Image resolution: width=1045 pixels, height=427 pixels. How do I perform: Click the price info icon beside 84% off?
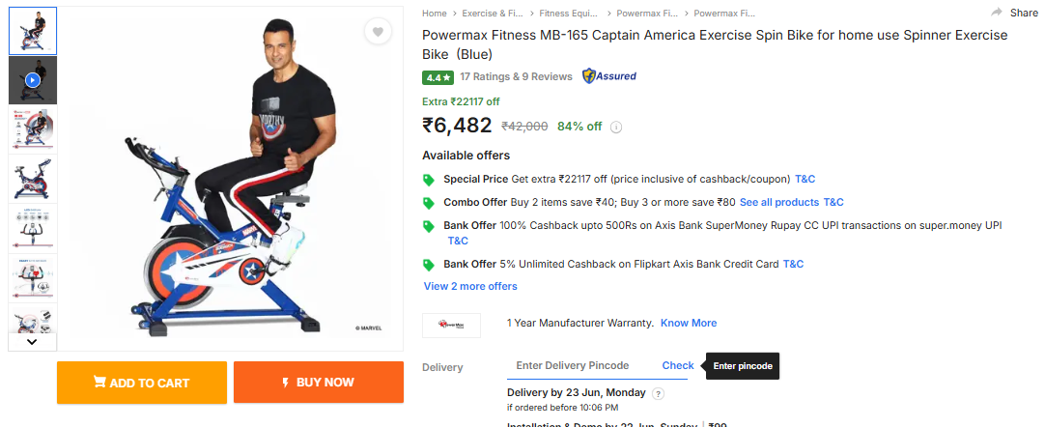pos(616,127)
